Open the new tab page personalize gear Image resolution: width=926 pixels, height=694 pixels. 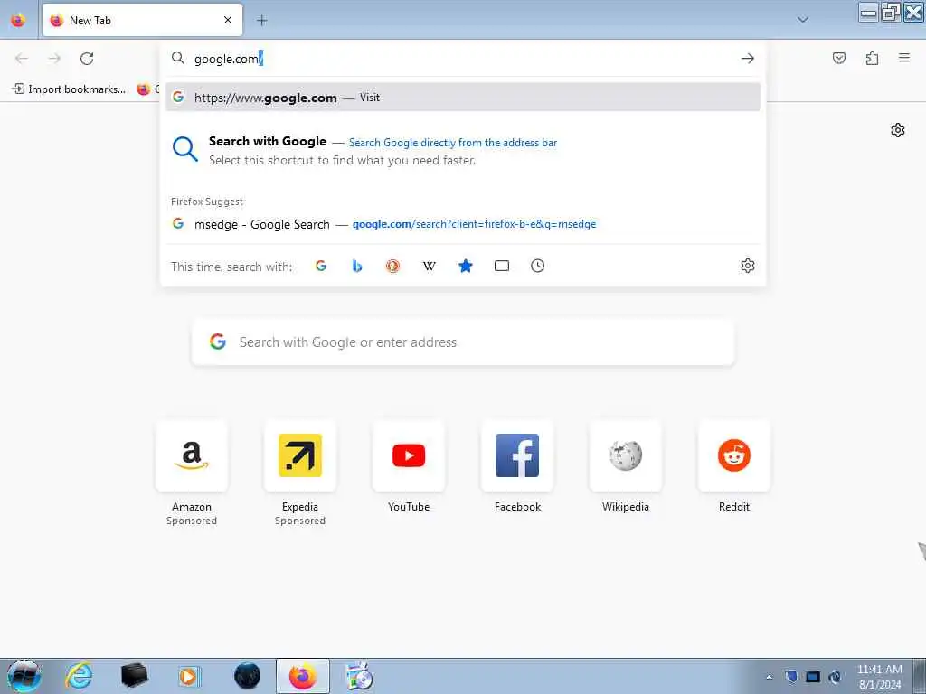898,130
